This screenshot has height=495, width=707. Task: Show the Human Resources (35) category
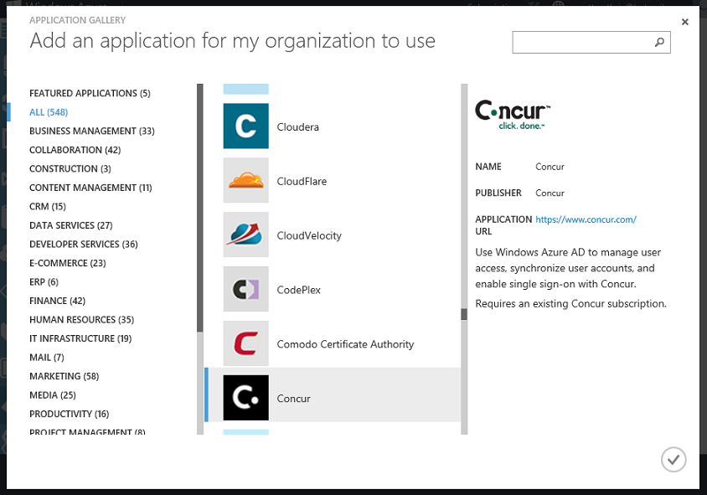81,320
